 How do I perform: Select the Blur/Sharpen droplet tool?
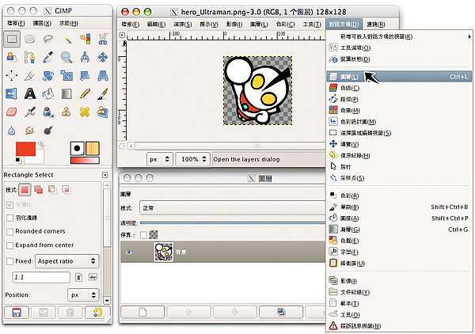12,131
